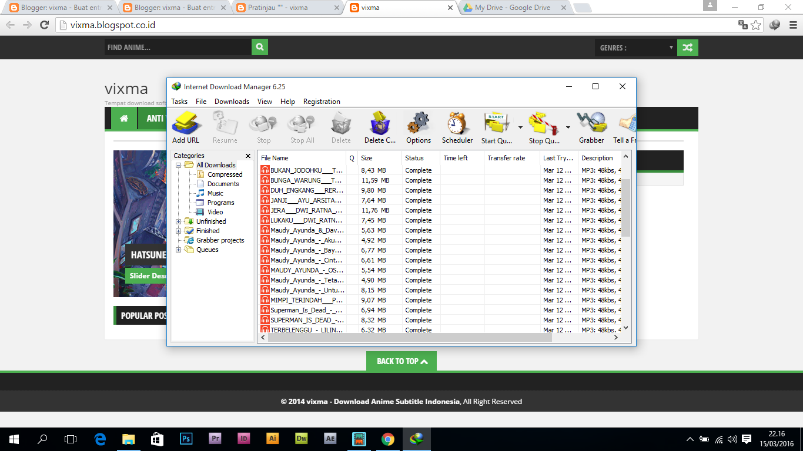Image resolution: width=803 pixels, height=451 pixels.
Task: Open the Start Queue dropdown arrow
Action: 520,127
